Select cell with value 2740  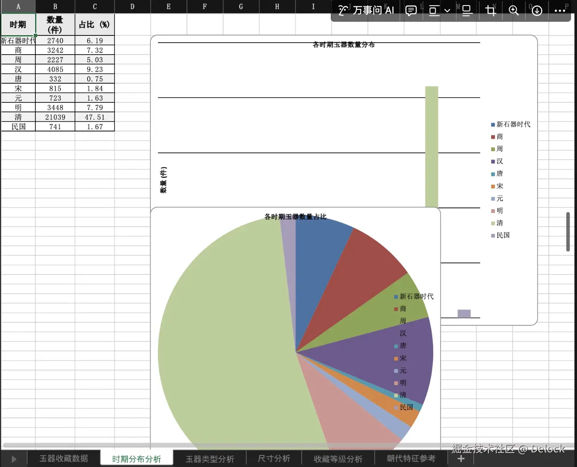pyautogui.click(x=55, y=41)
